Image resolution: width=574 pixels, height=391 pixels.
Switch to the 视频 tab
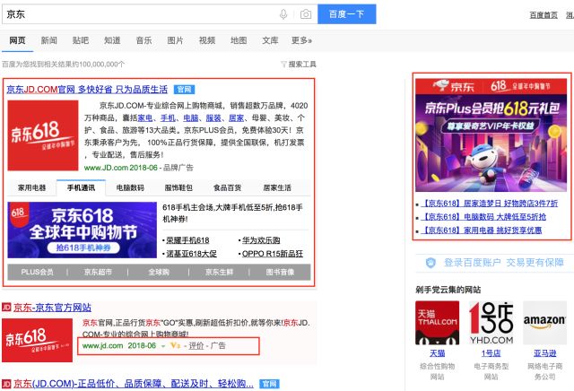207,40
